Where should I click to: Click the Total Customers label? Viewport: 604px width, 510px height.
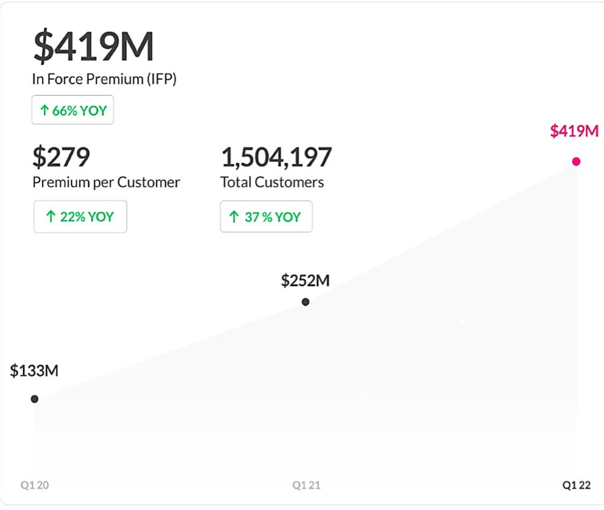[x=272, y=182]
